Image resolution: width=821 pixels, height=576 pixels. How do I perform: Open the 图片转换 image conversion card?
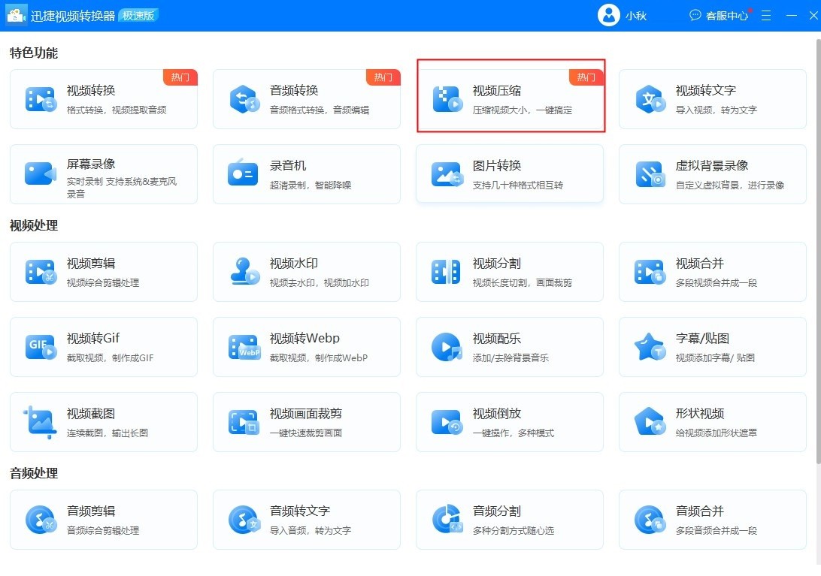(x=509, y=174)
